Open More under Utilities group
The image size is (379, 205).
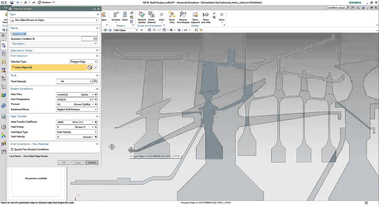coord(221,16)
